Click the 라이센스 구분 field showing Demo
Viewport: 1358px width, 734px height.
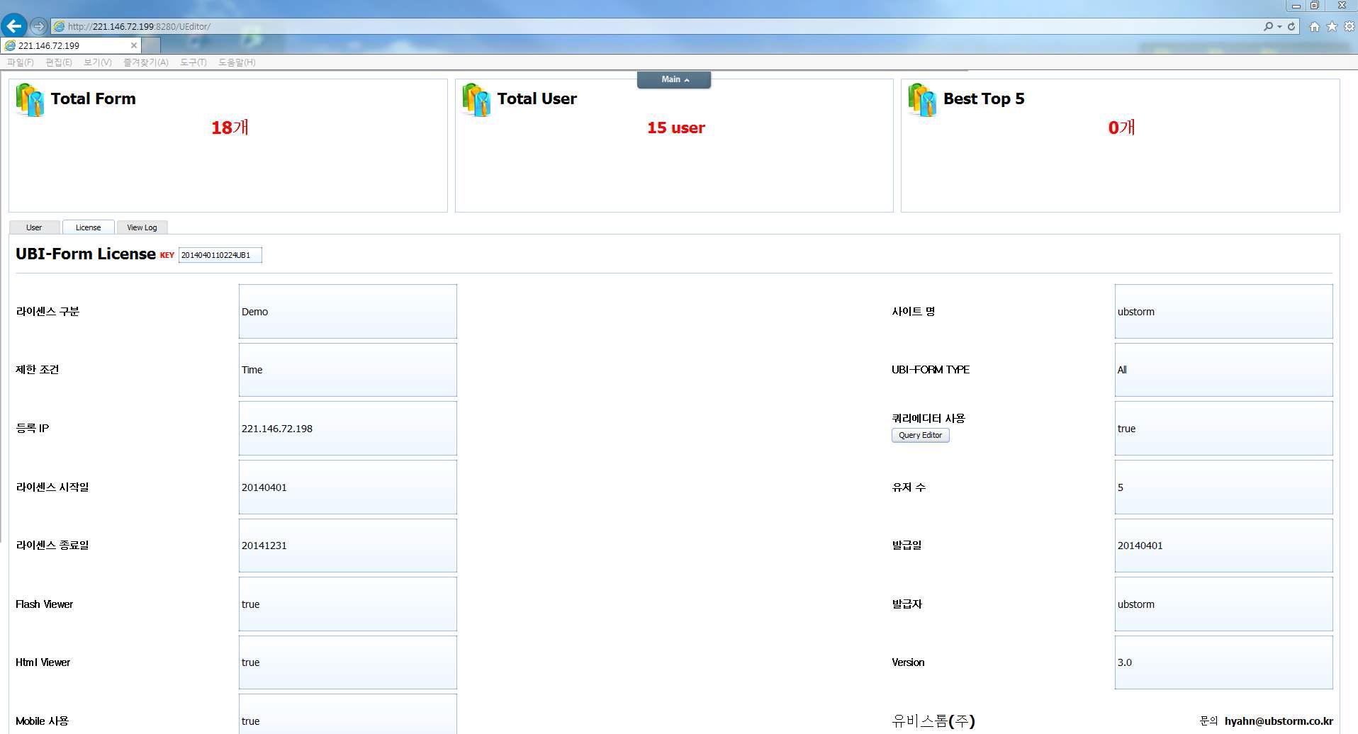coord(347,312)
